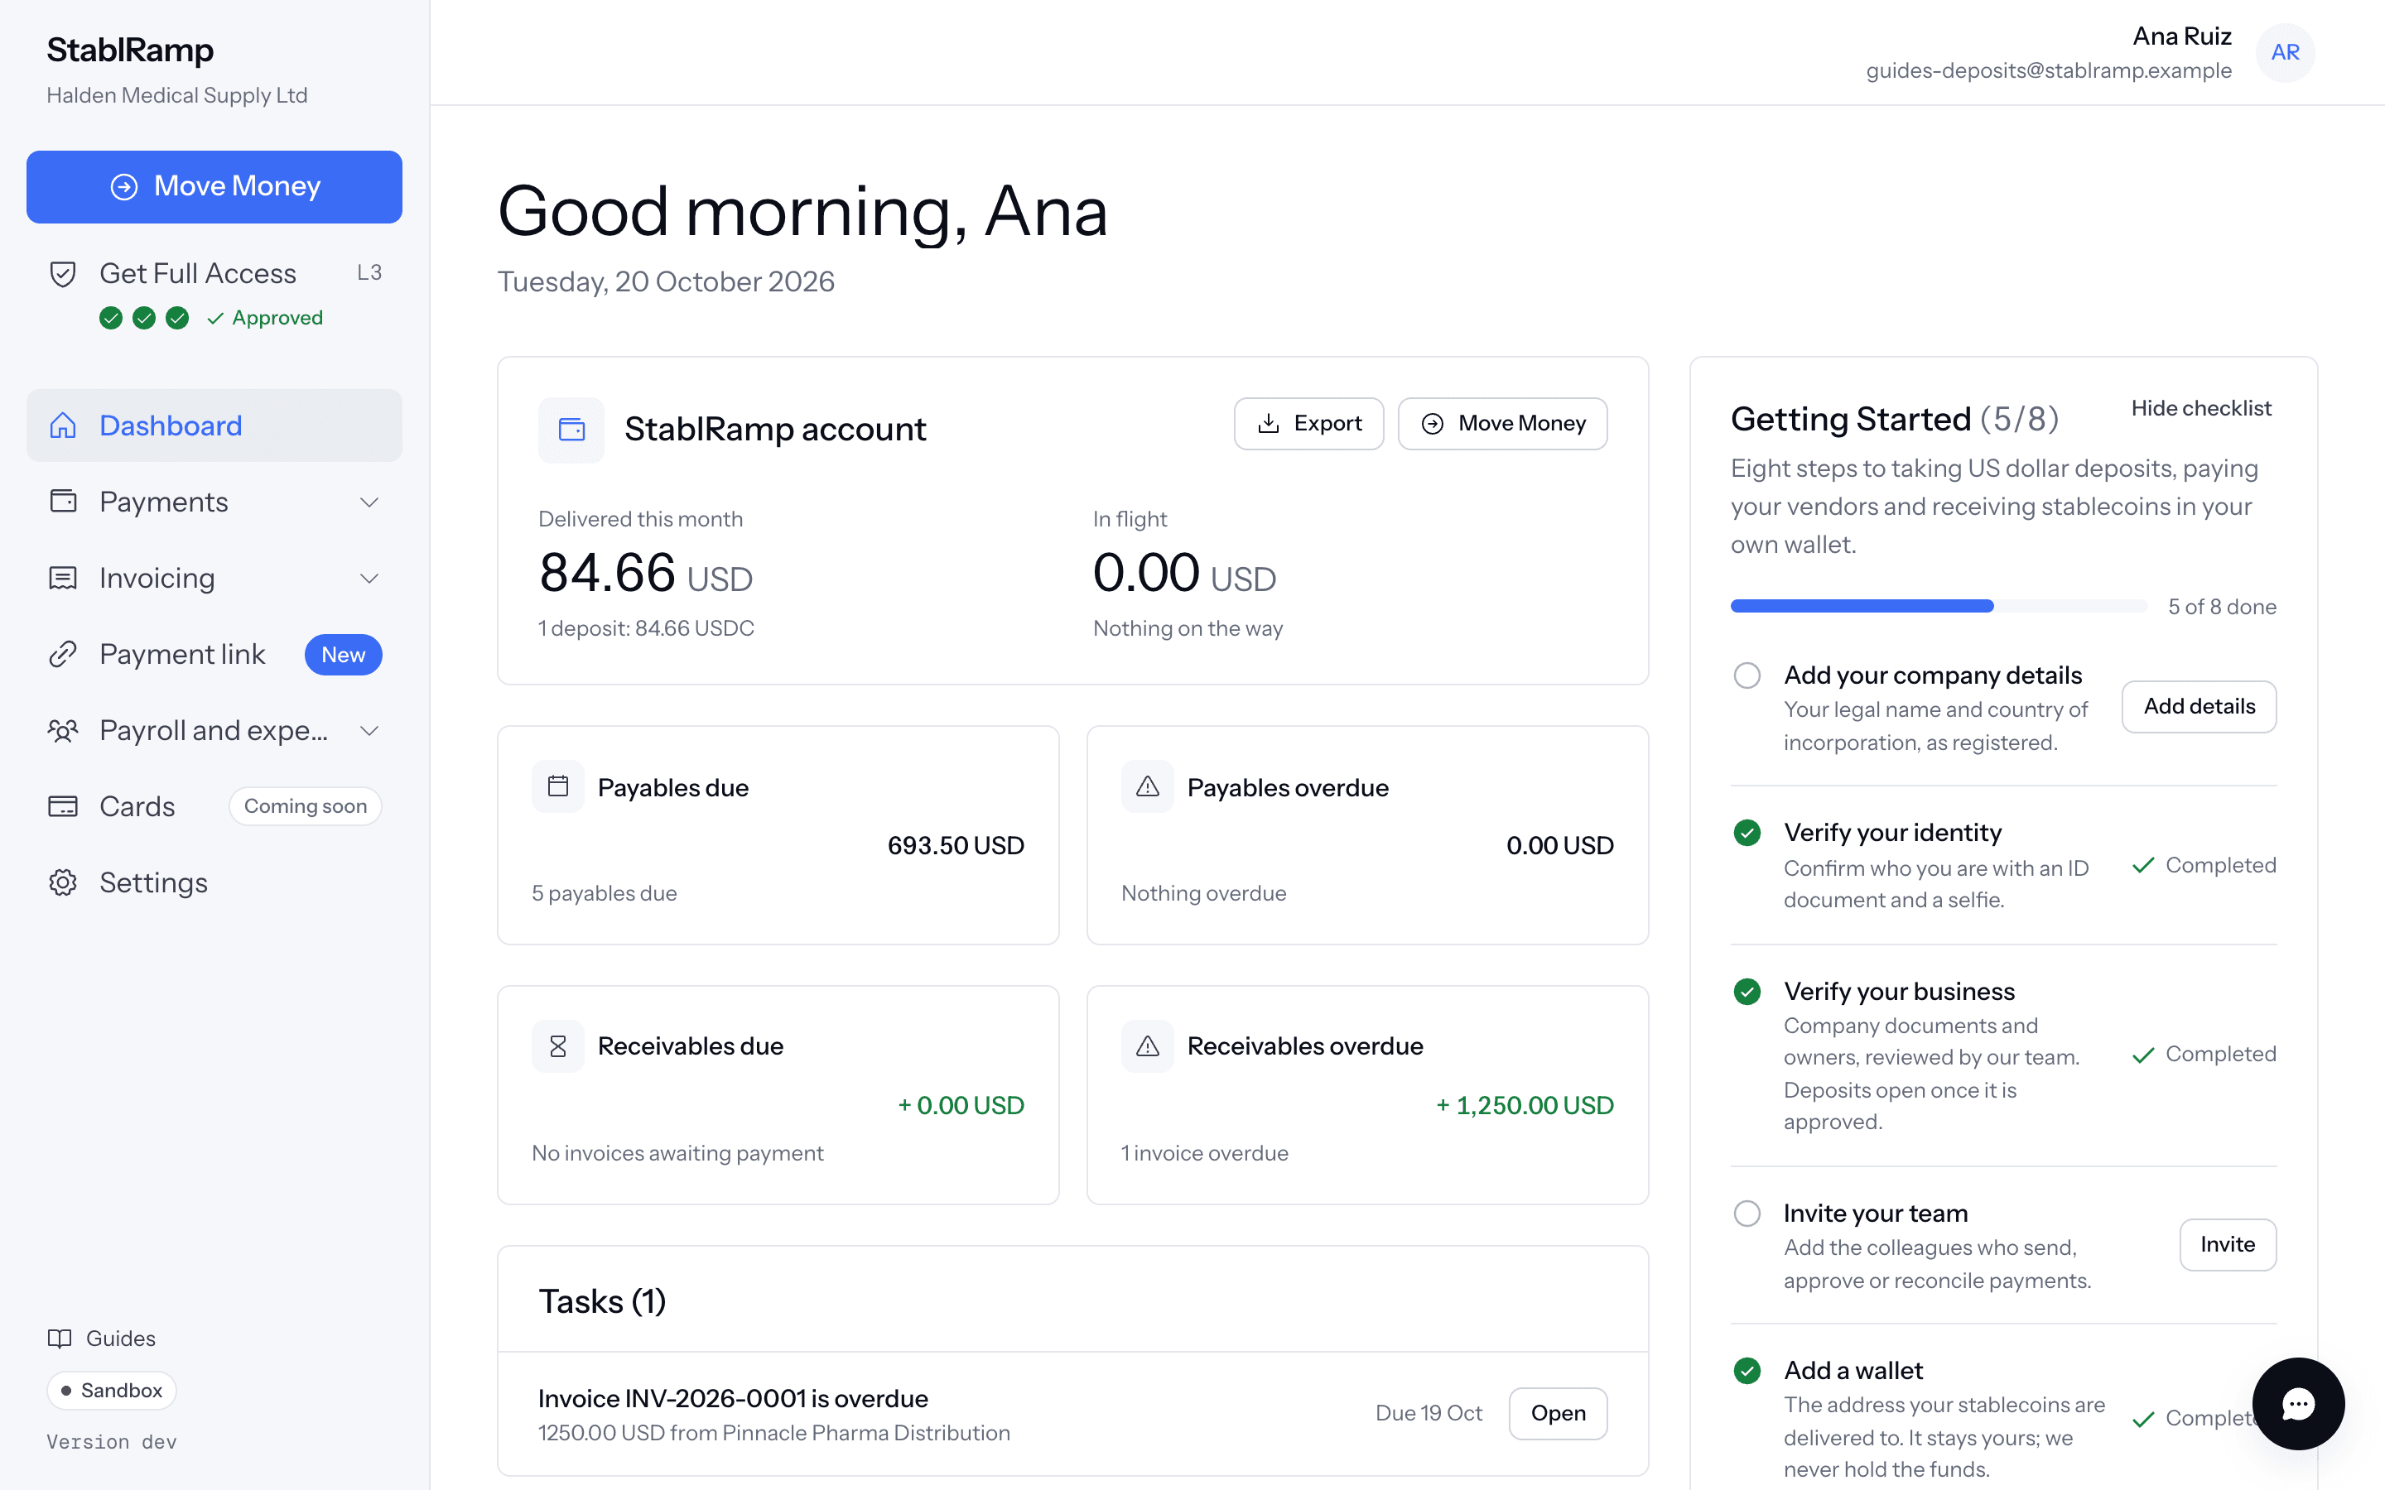
Task: Click the StablRamp account wallet icon
Action: [x=571, y=430]
